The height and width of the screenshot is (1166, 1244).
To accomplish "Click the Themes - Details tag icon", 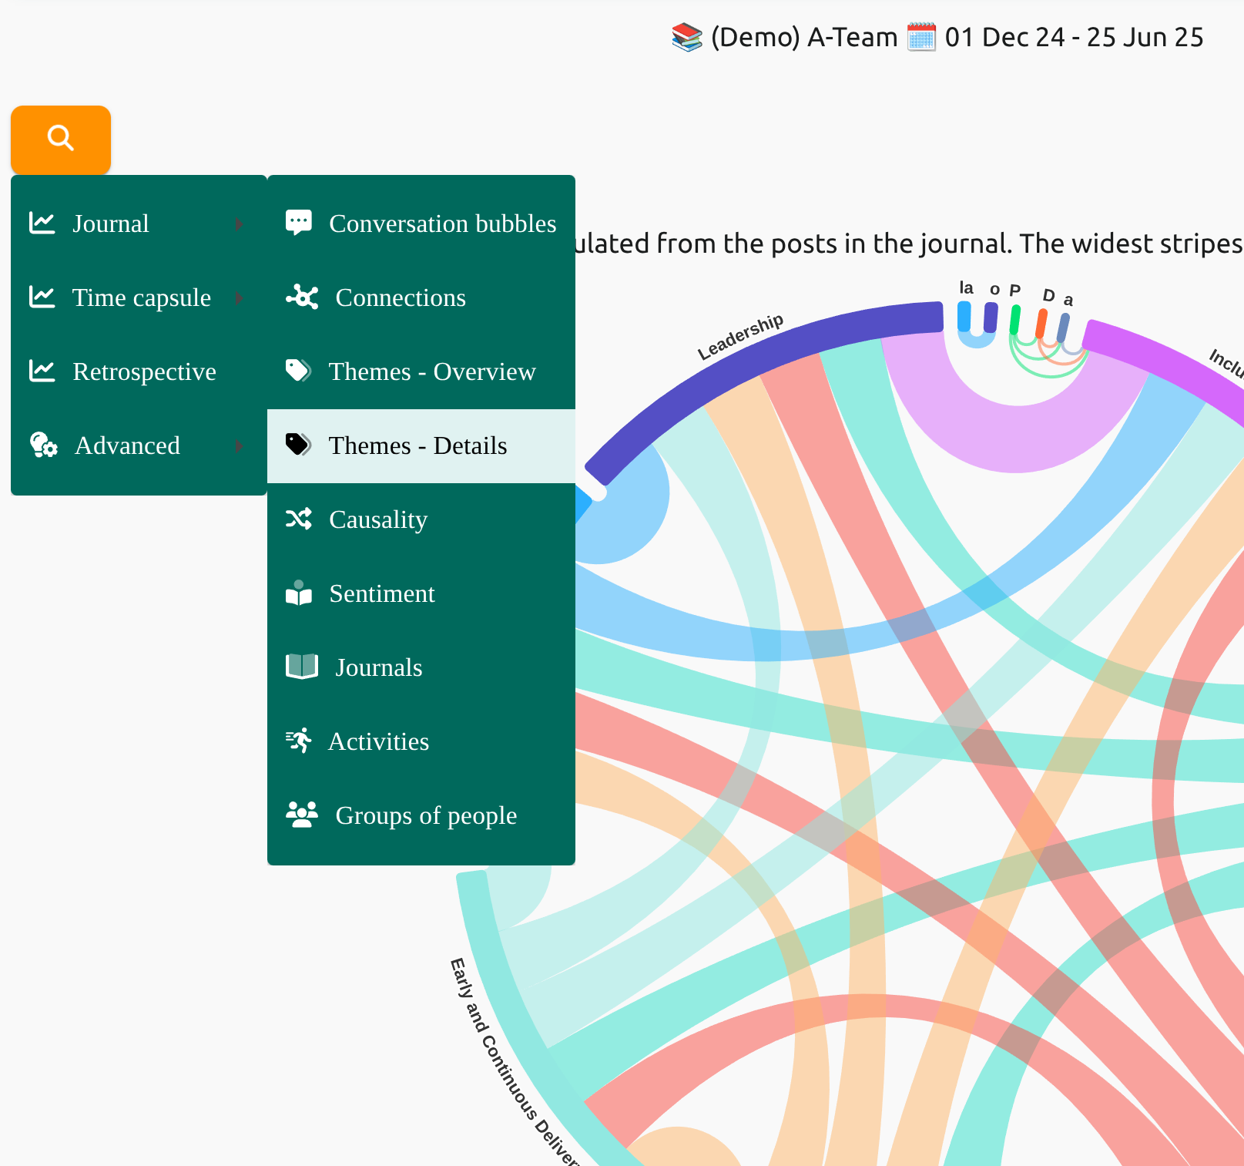I will coord(298,445).
